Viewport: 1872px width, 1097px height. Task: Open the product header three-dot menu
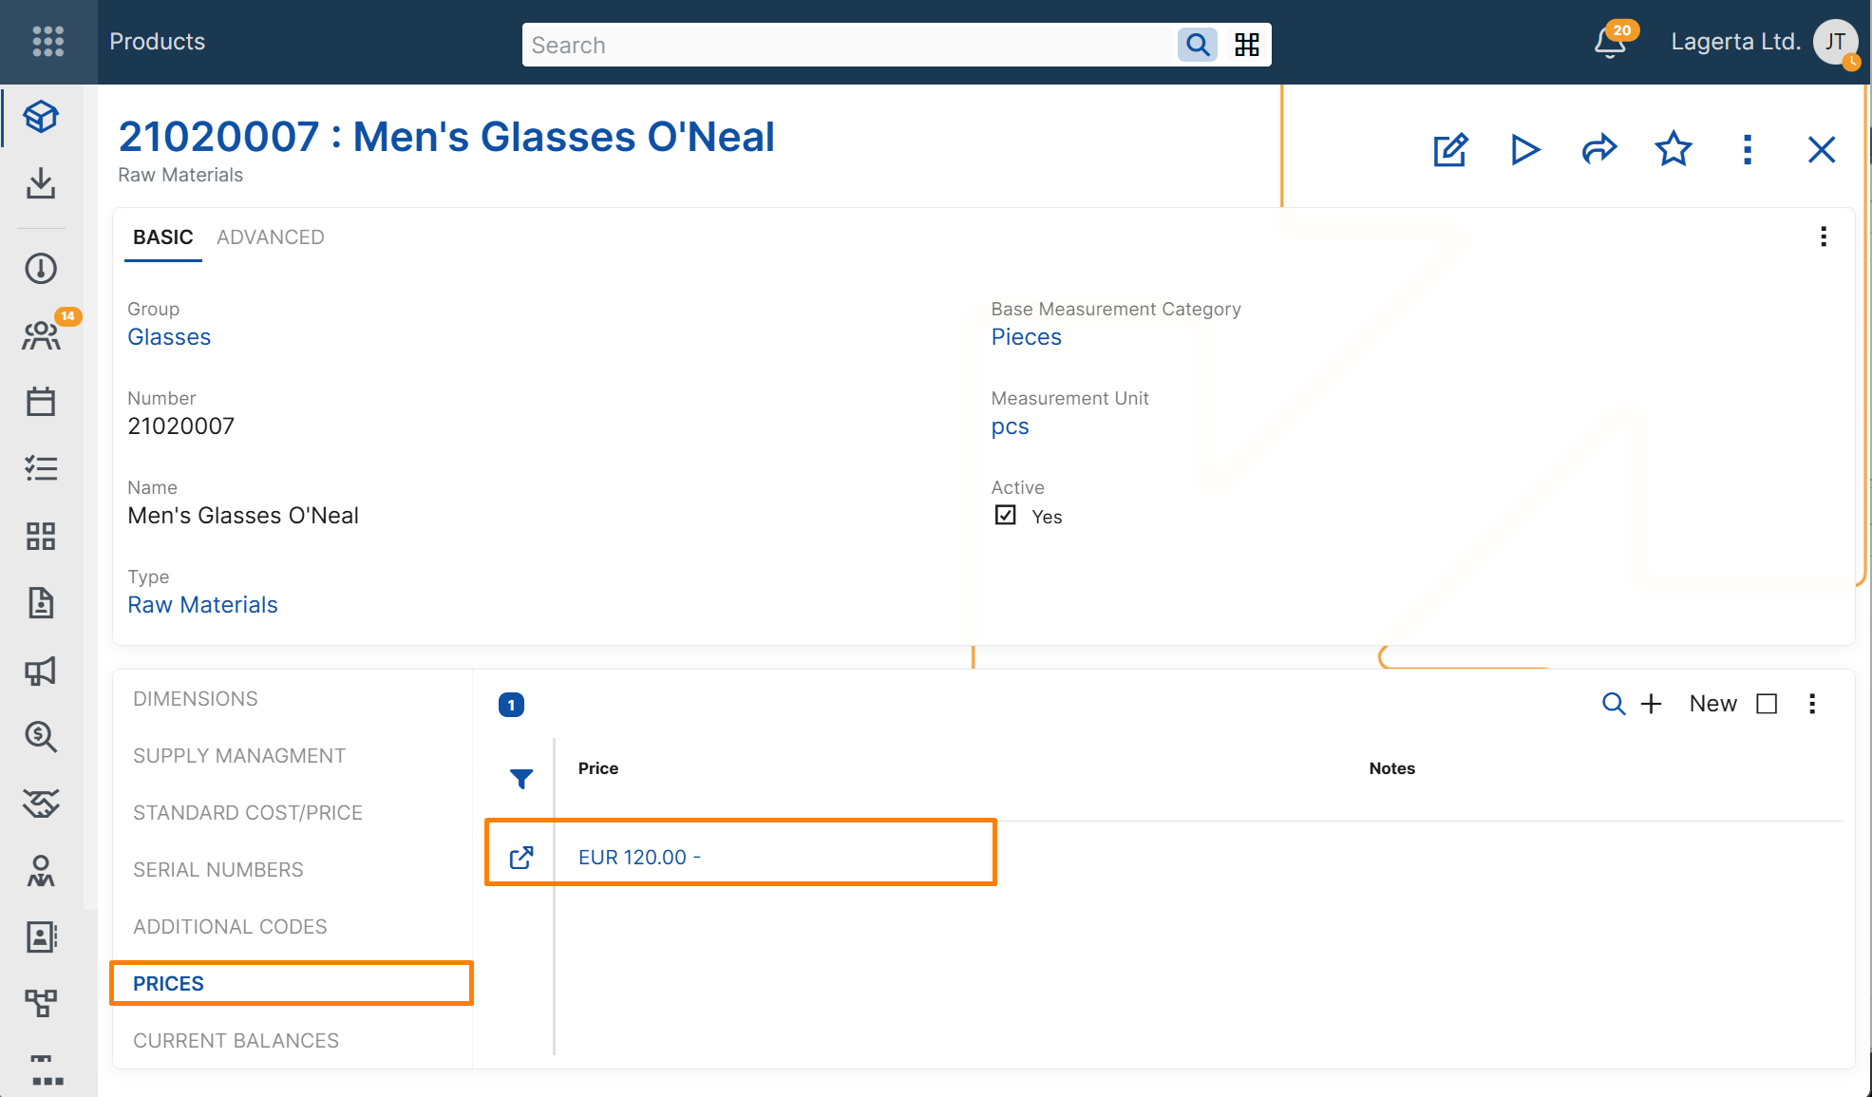pos(1748,150)
